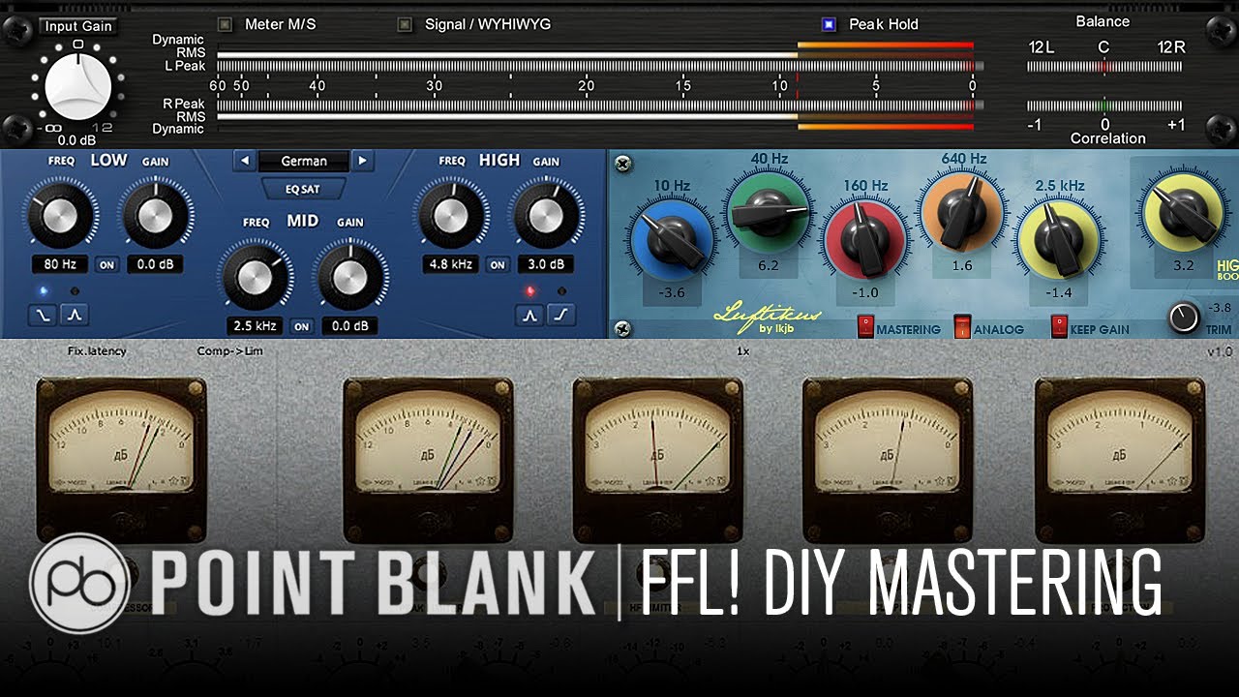Click the MID band 0.0 dB gain field
The height and width of the screenshot is (697, 1239).
click(x=349, y=326)
